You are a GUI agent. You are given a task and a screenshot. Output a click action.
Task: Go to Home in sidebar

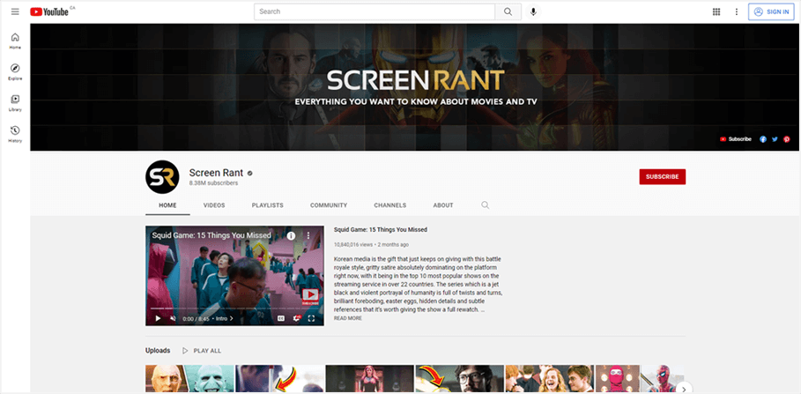[x=15, y=41]
